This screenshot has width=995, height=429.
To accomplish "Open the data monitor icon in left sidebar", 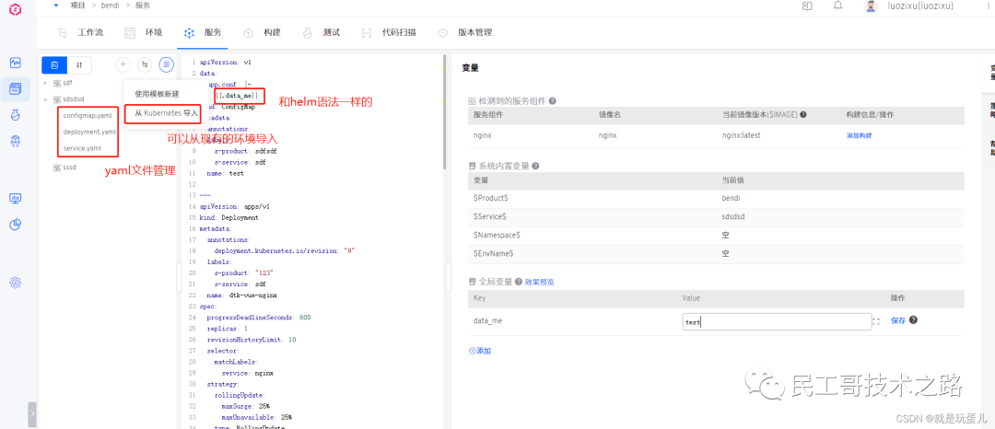I will point(16,198).
